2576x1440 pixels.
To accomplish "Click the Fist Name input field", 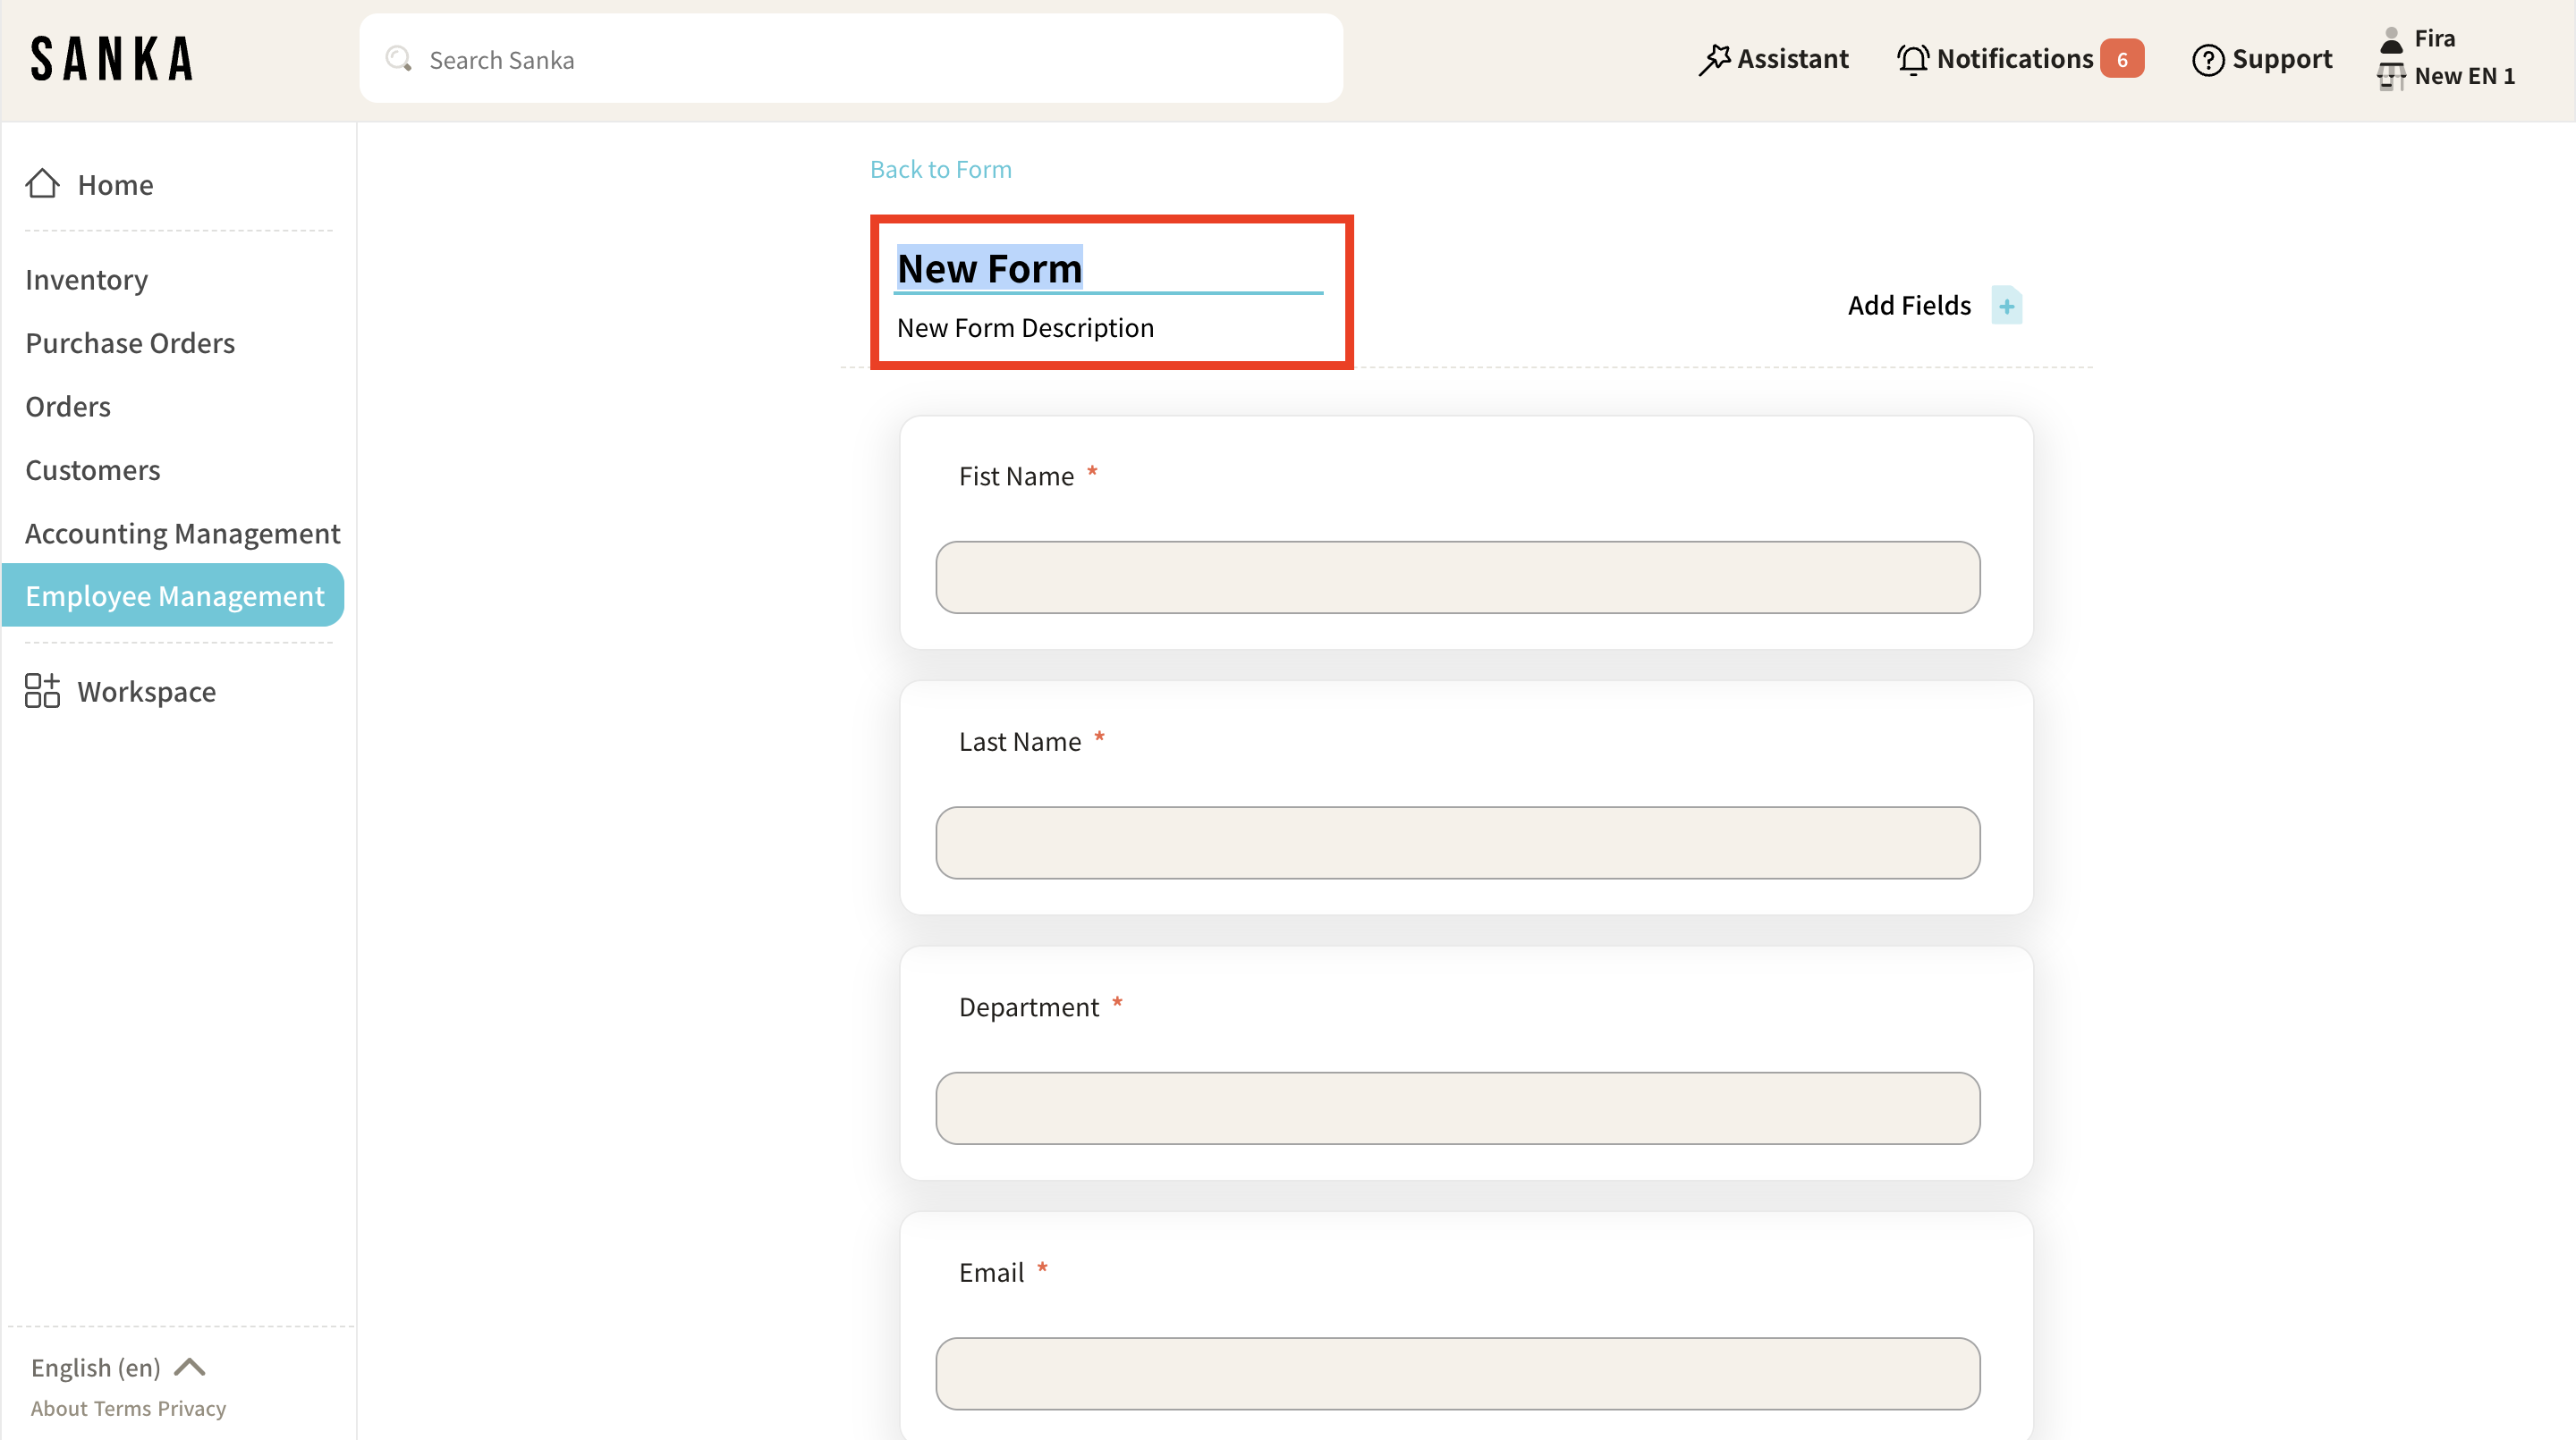I will 1457,577.
